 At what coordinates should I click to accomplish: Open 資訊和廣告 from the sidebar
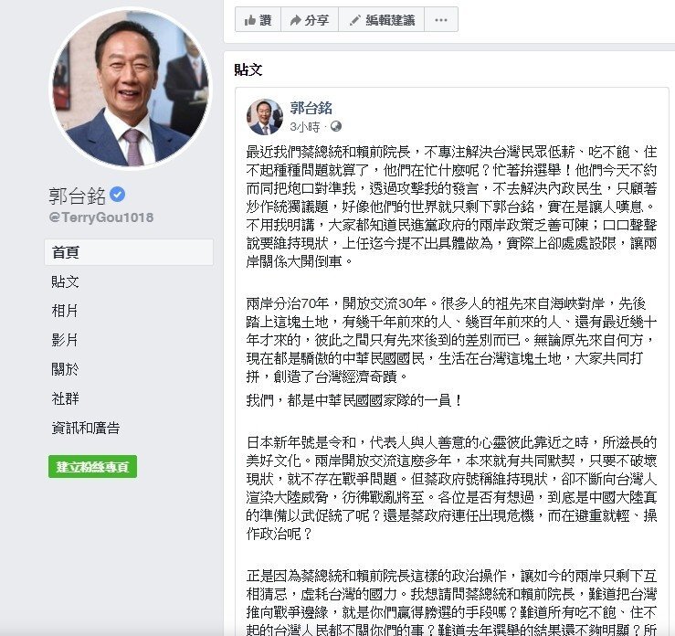click(x=86, y=428)
